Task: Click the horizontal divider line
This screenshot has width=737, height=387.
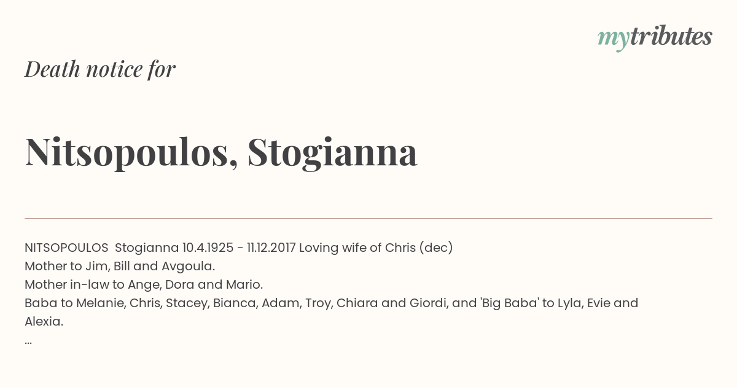Action: 368,218
